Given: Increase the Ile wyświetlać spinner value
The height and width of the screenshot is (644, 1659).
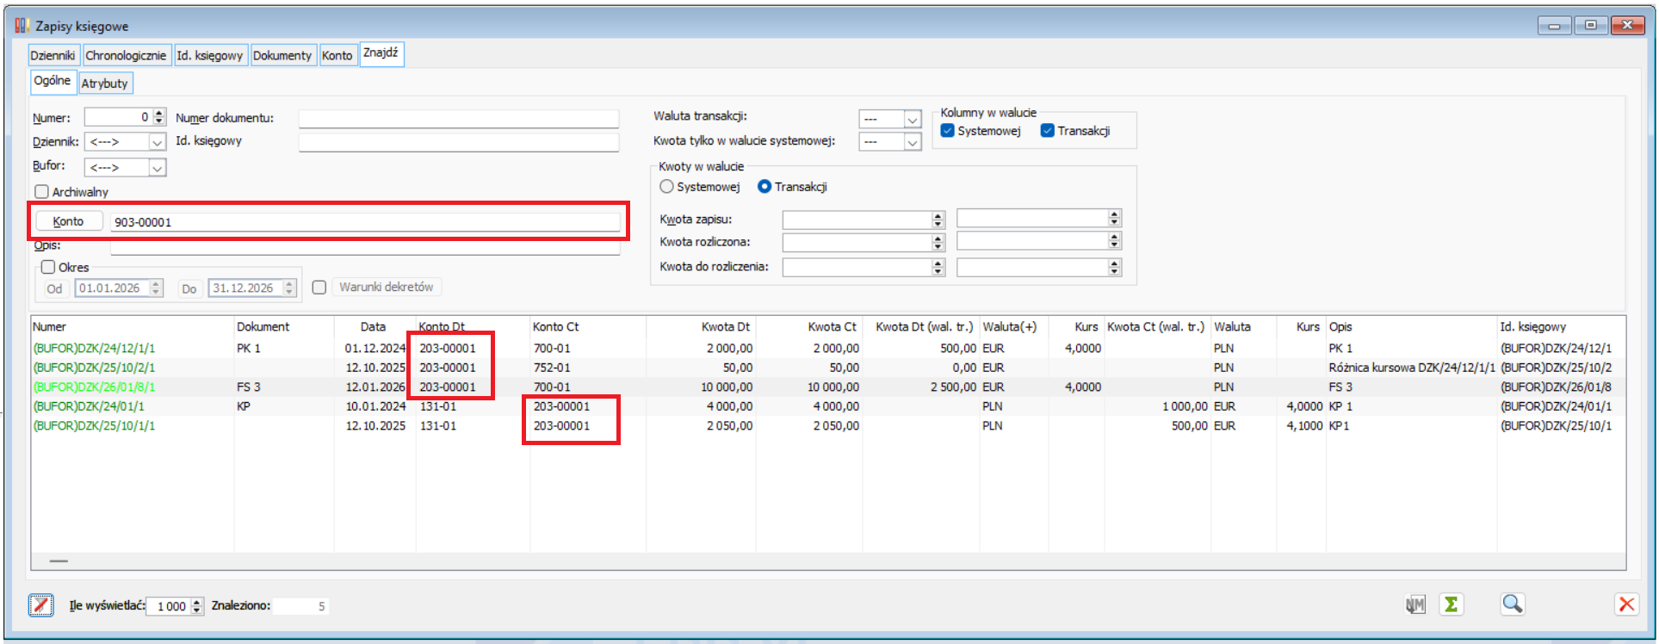Looking at the screenshot, I should point(197,602).
